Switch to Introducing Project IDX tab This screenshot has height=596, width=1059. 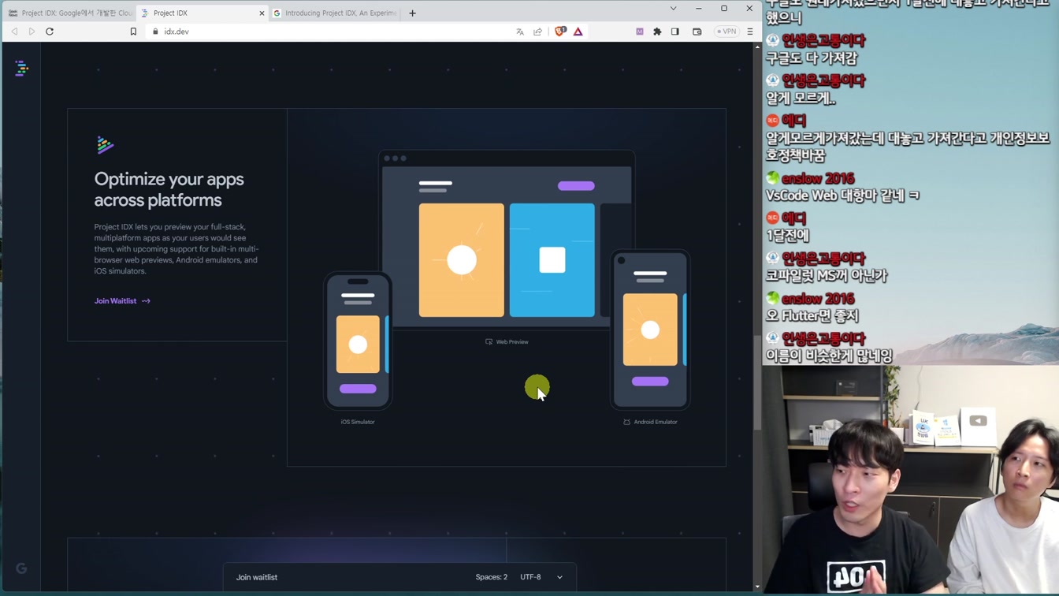(x=335, y=13)
